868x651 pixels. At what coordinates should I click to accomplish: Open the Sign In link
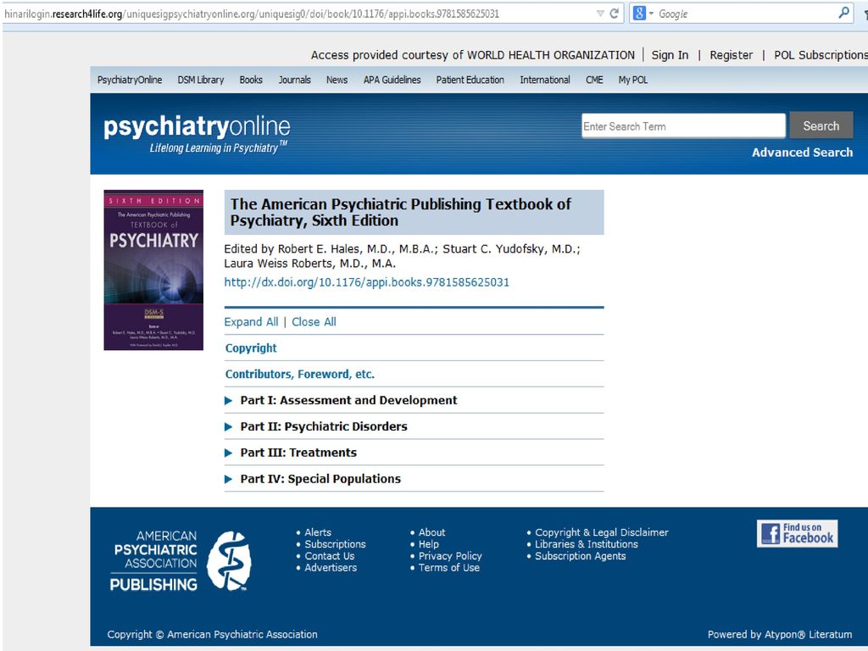click(670, 55)
